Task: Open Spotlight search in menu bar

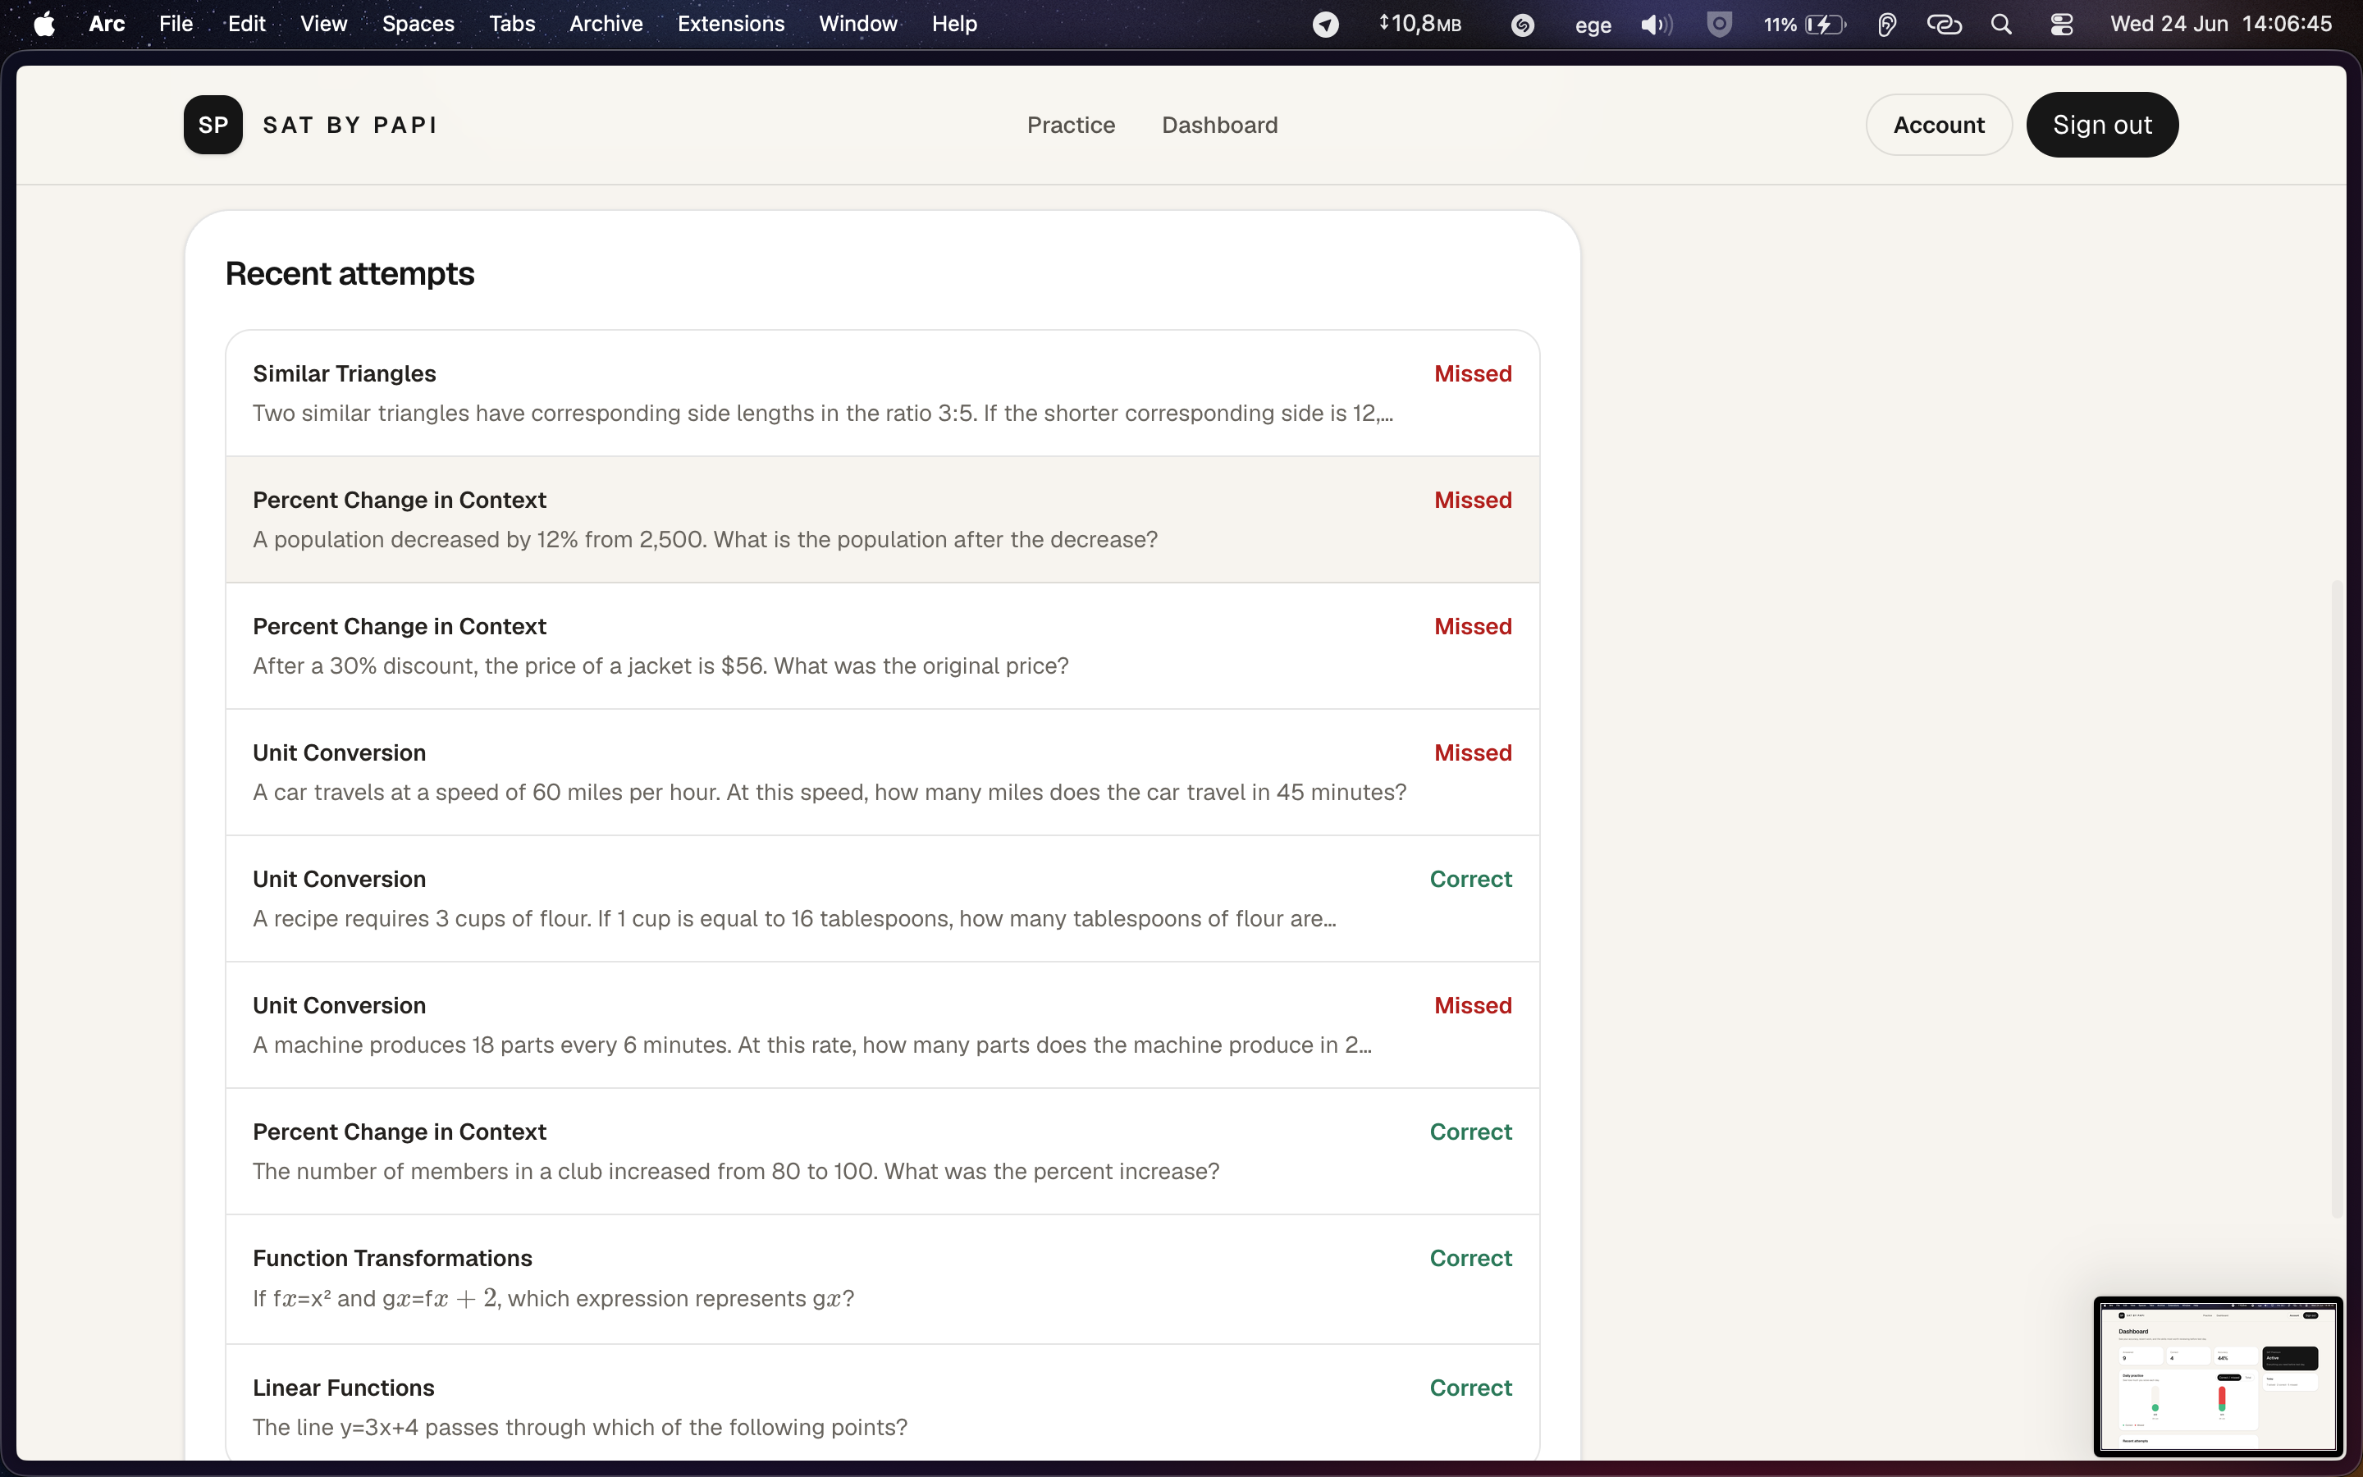Action: [x=2000, y=25]
